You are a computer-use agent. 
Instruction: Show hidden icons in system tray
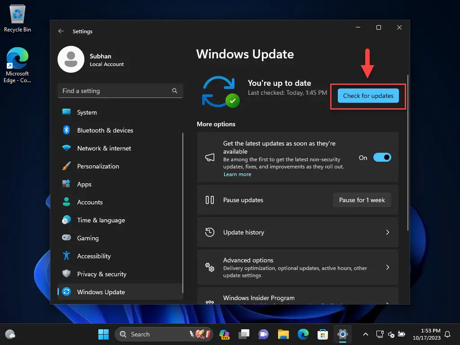[x=366, y=334]
